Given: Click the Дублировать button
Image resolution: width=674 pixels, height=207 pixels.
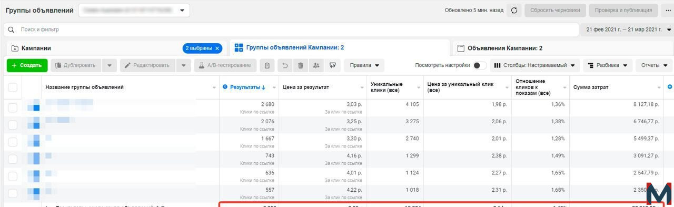Looking at the screenshot, I should [x=76, y=65].
